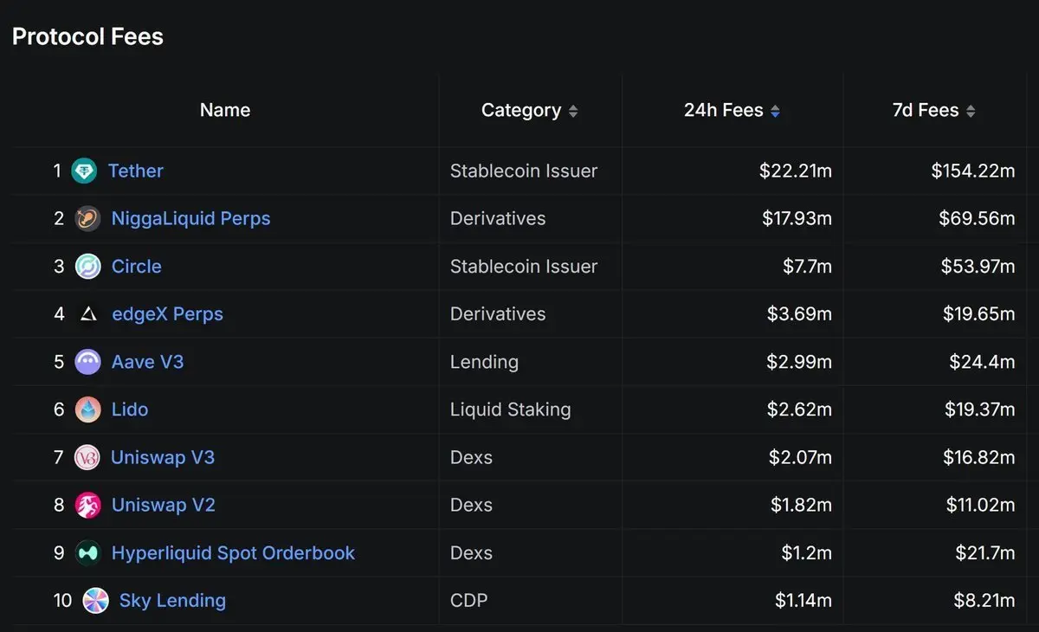
Task: Open the edgeX Perps link
Action: 168,314
